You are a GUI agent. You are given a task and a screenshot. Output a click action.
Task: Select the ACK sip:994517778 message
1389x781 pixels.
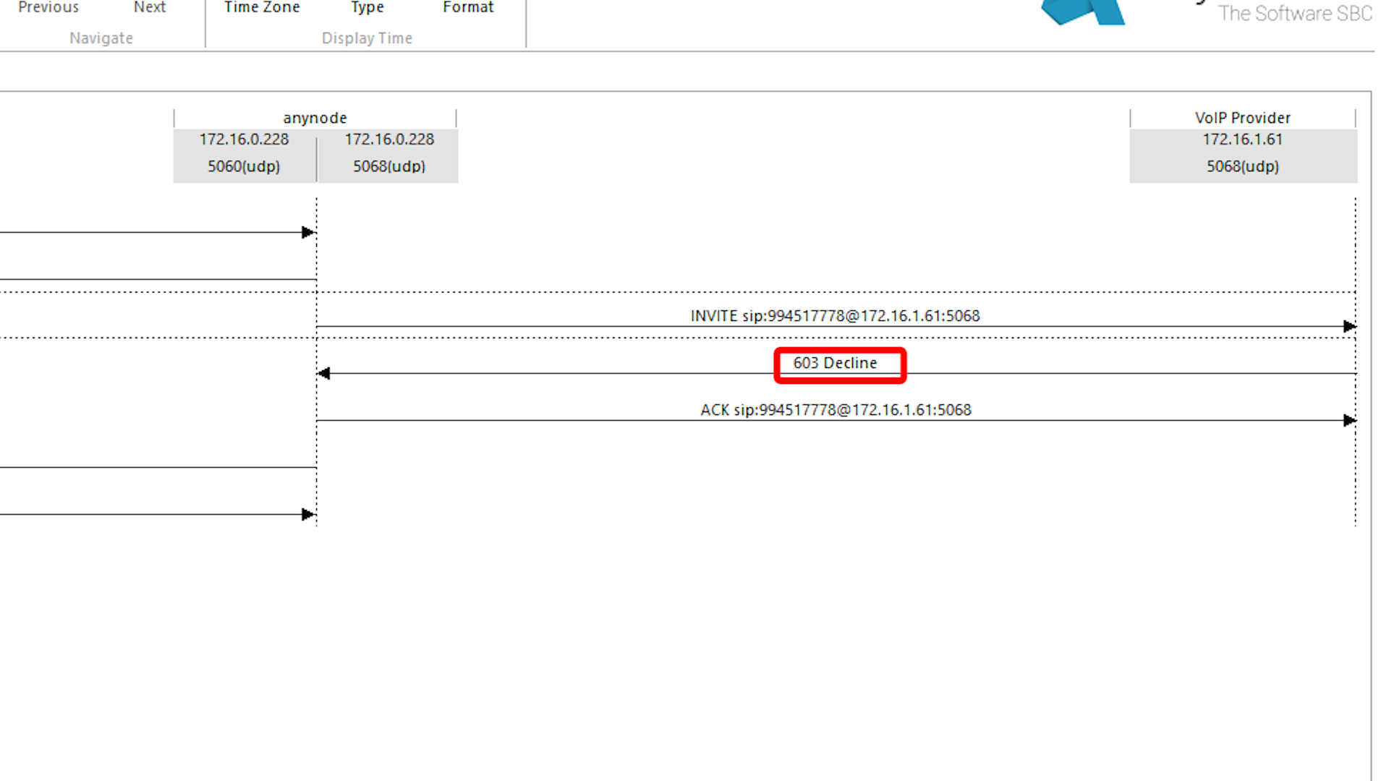coord(836,410)
